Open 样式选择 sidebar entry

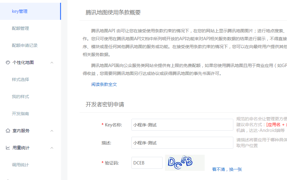20,79
